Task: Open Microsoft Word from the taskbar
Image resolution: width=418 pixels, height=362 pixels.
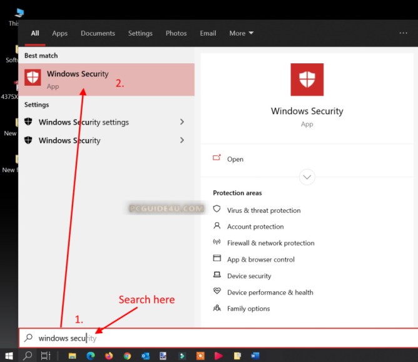Action: point(255,356)
